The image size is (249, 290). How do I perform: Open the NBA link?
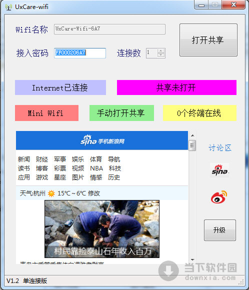96,168
